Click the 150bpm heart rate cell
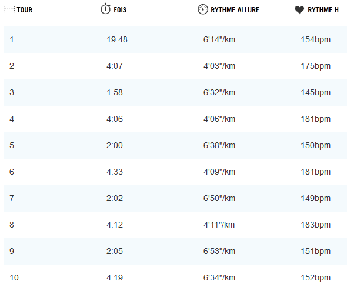Image resolution: width=347 pixels, height=291 pixels. pyautogui.click(x=315, y=145)
